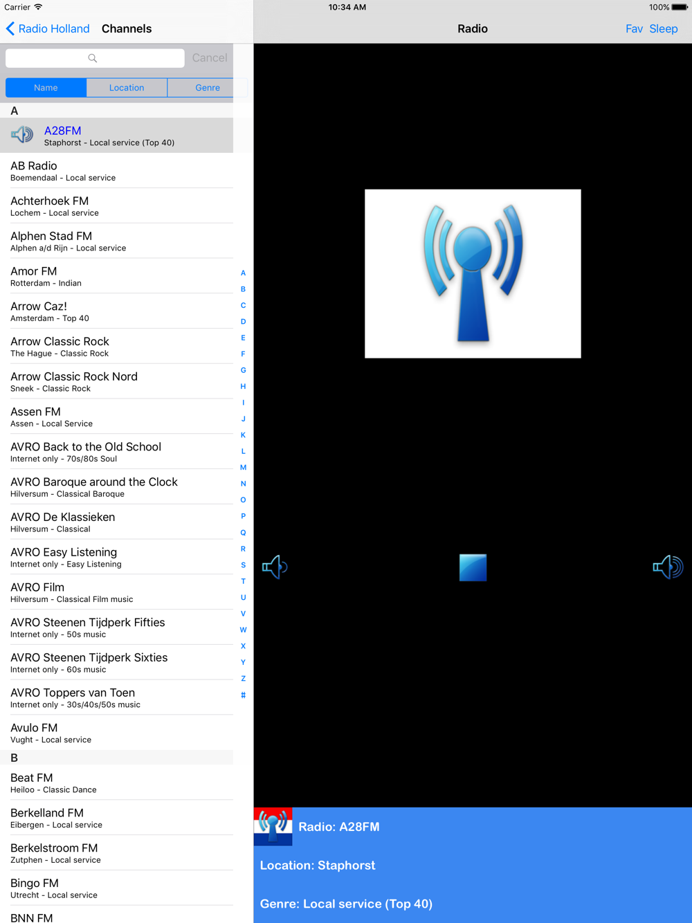Jump to letter D in index
The image size is (692, 923).
[x=243, y=322]
